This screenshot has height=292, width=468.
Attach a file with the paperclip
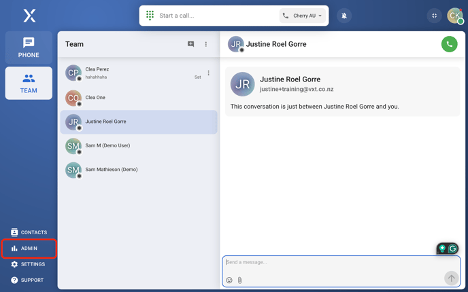(239, 280)
